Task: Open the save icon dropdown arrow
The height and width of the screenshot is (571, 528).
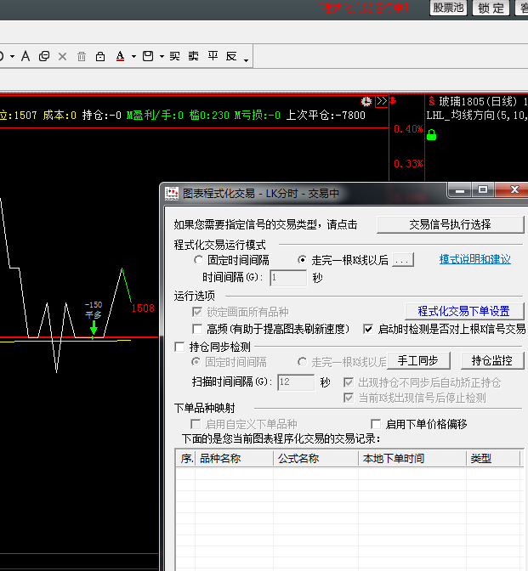Action: [161, 57]
